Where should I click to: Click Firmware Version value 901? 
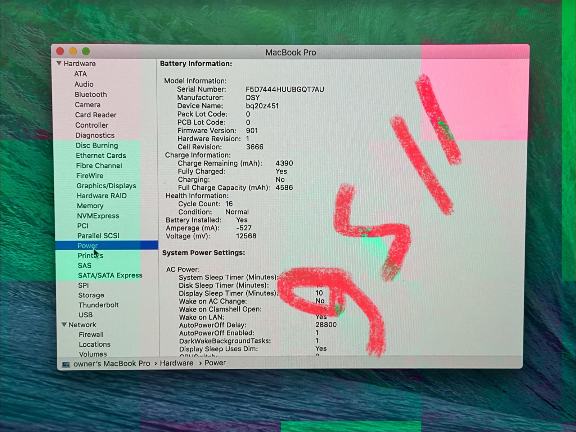[x=252, y=131]
